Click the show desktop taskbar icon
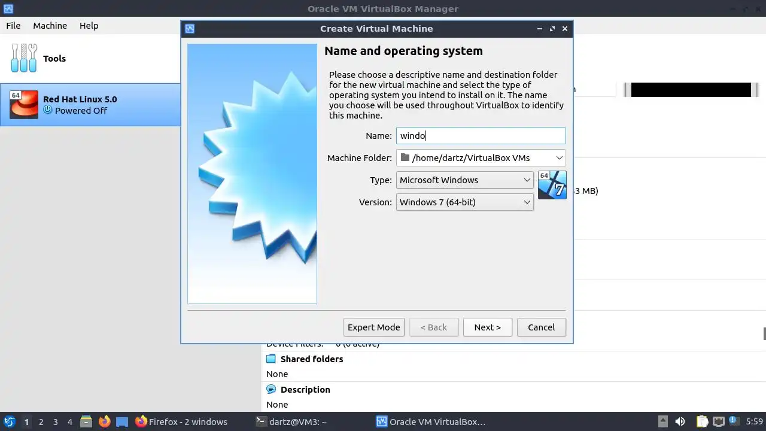This screenshot has height=431, width=766. pos(122,421)
